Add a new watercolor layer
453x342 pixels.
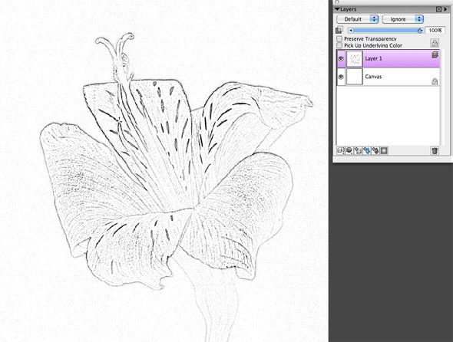tap(366, 150)
